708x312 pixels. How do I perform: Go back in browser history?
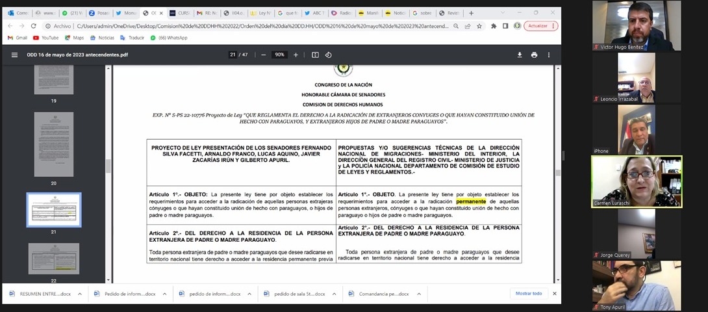click(10, 26)
